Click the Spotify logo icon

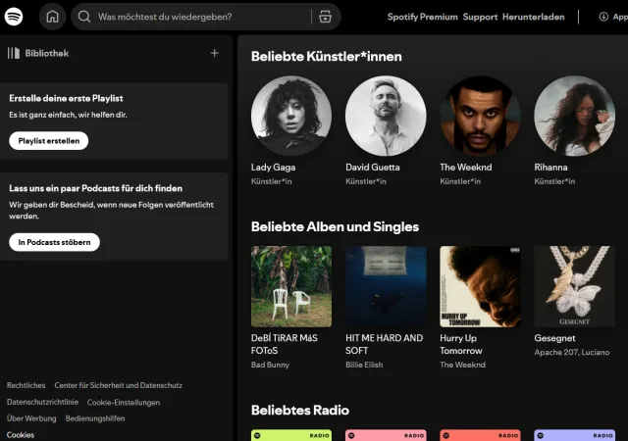[x=14, y=17]
